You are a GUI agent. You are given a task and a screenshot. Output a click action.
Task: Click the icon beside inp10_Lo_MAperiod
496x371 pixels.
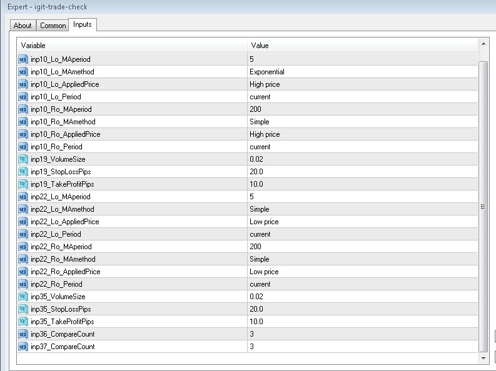pyautogui.click(x=23, y=59)
